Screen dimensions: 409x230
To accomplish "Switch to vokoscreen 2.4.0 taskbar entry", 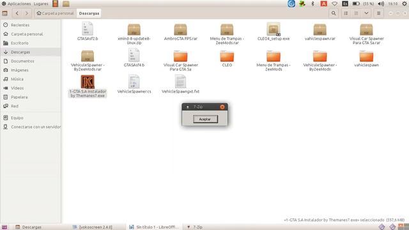I will tap(93, 227).
